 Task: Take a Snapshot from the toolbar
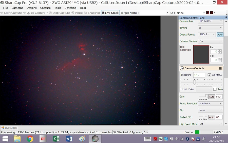[x=92, y=13]
